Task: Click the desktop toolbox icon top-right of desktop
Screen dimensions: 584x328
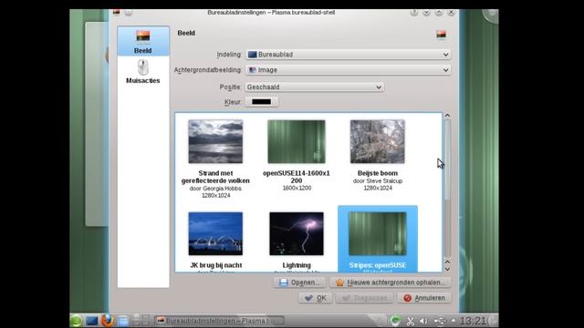Action: pos(491,15)
